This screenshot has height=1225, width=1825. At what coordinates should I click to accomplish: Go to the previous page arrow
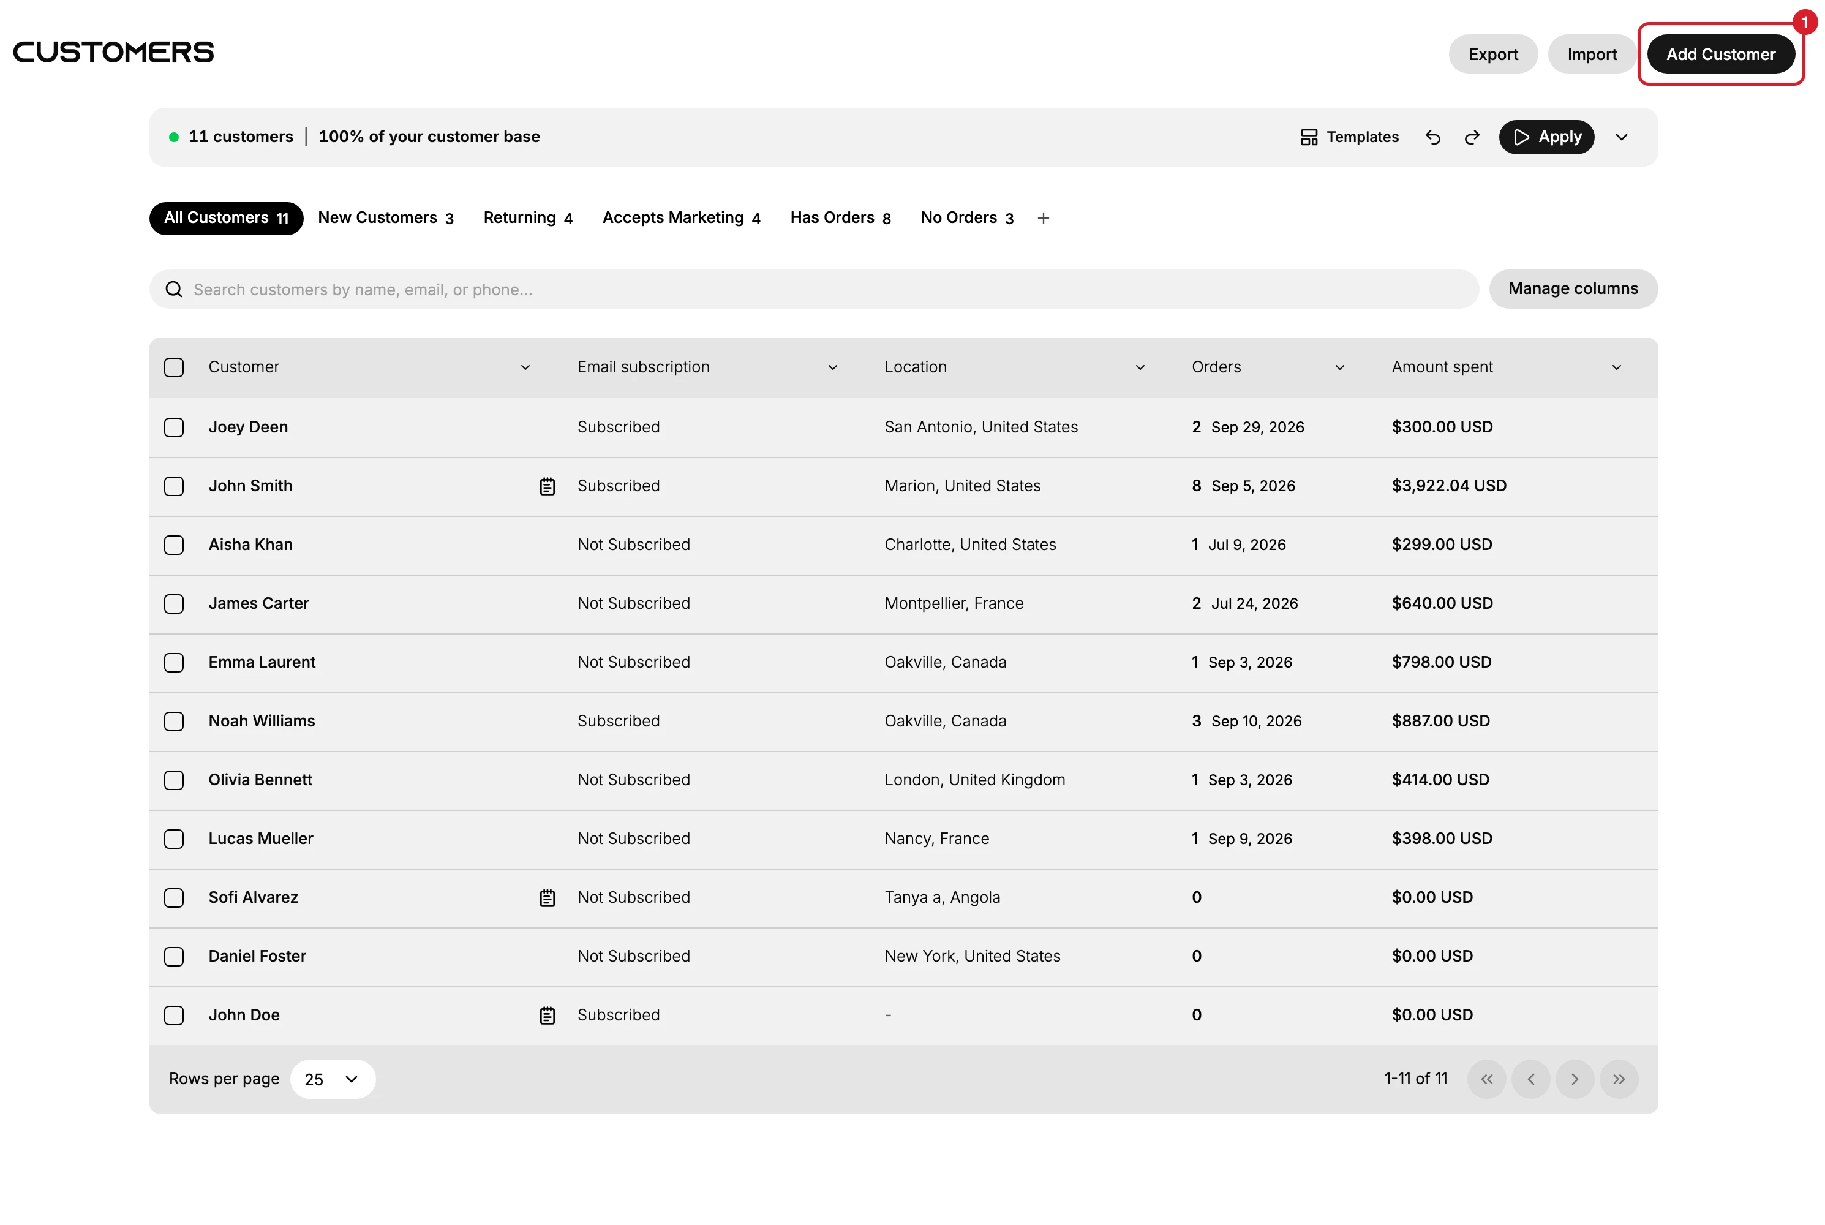(x=1530, y=1079)
